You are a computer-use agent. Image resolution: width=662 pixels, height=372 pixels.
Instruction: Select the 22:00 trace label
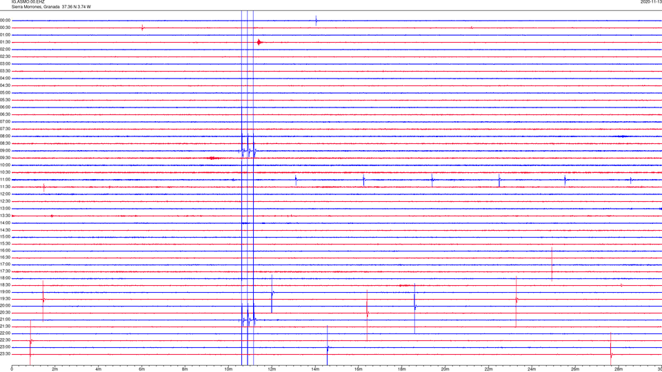tap(6, 333)
